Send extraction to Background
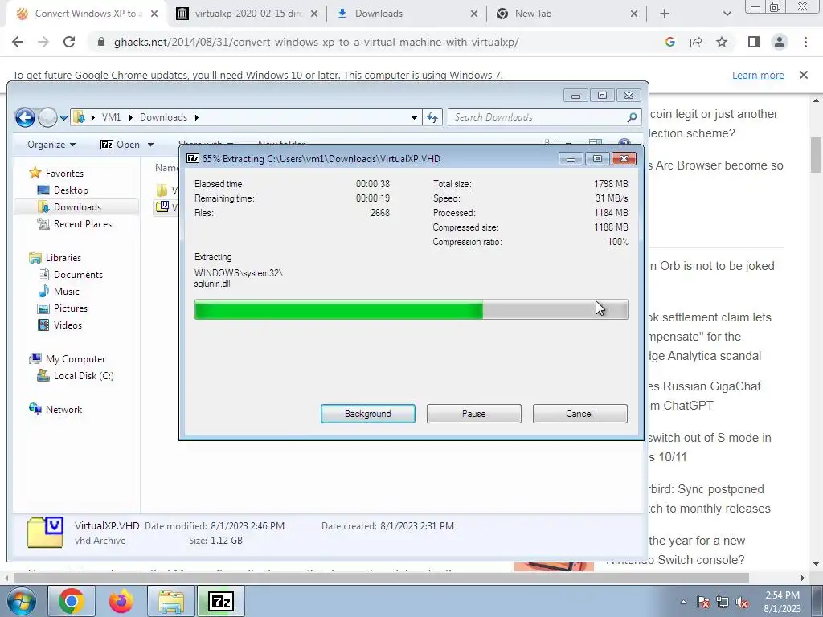Viewport: 823px width, 617px height. click(367, 414)
